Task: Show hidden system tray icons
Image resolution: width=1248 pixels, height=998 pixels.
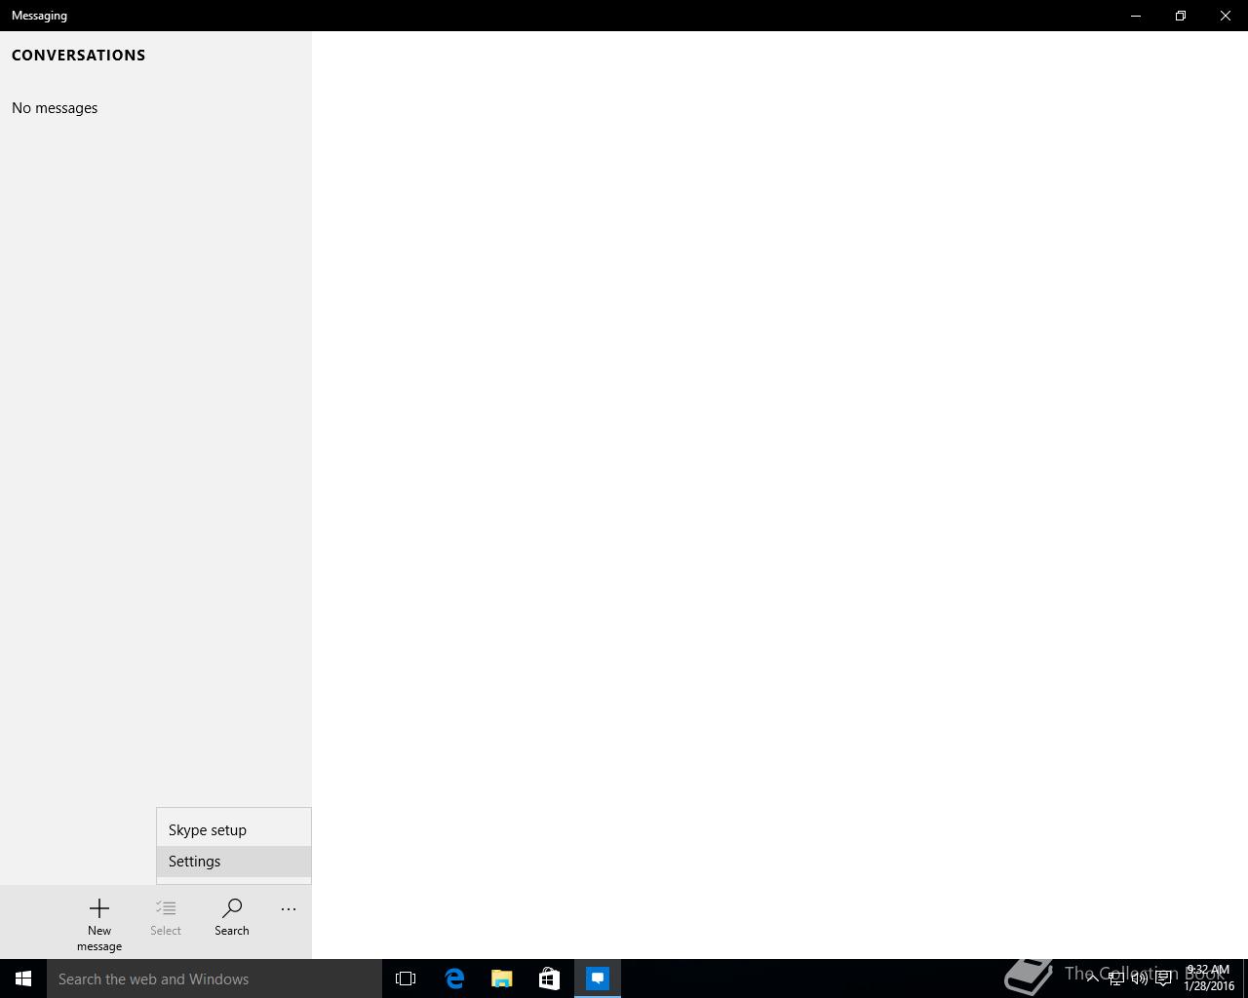Action: 1093,979
